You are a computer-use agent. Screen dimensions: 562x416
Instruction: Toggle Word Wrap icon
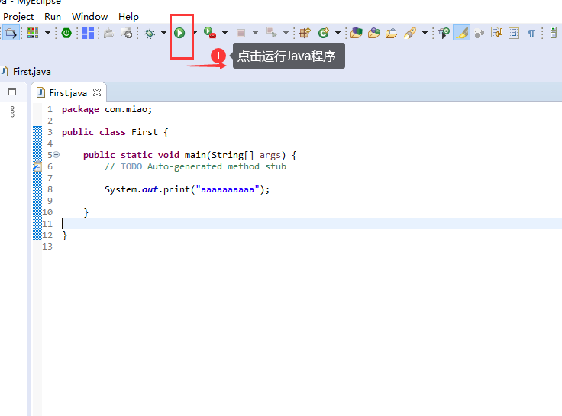click(496, 33)
